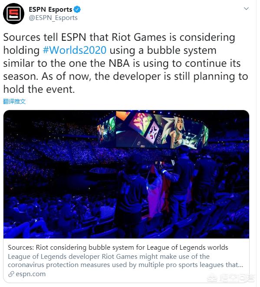Click the 悟空问答 watermark text

[237, 279]
